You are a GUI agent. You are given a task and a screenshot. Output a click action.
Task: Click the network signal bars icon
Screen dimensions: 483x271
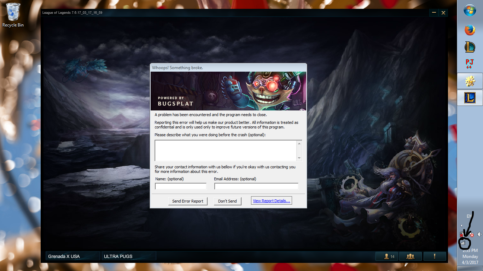pyautogui.click(x=463, y=243)
